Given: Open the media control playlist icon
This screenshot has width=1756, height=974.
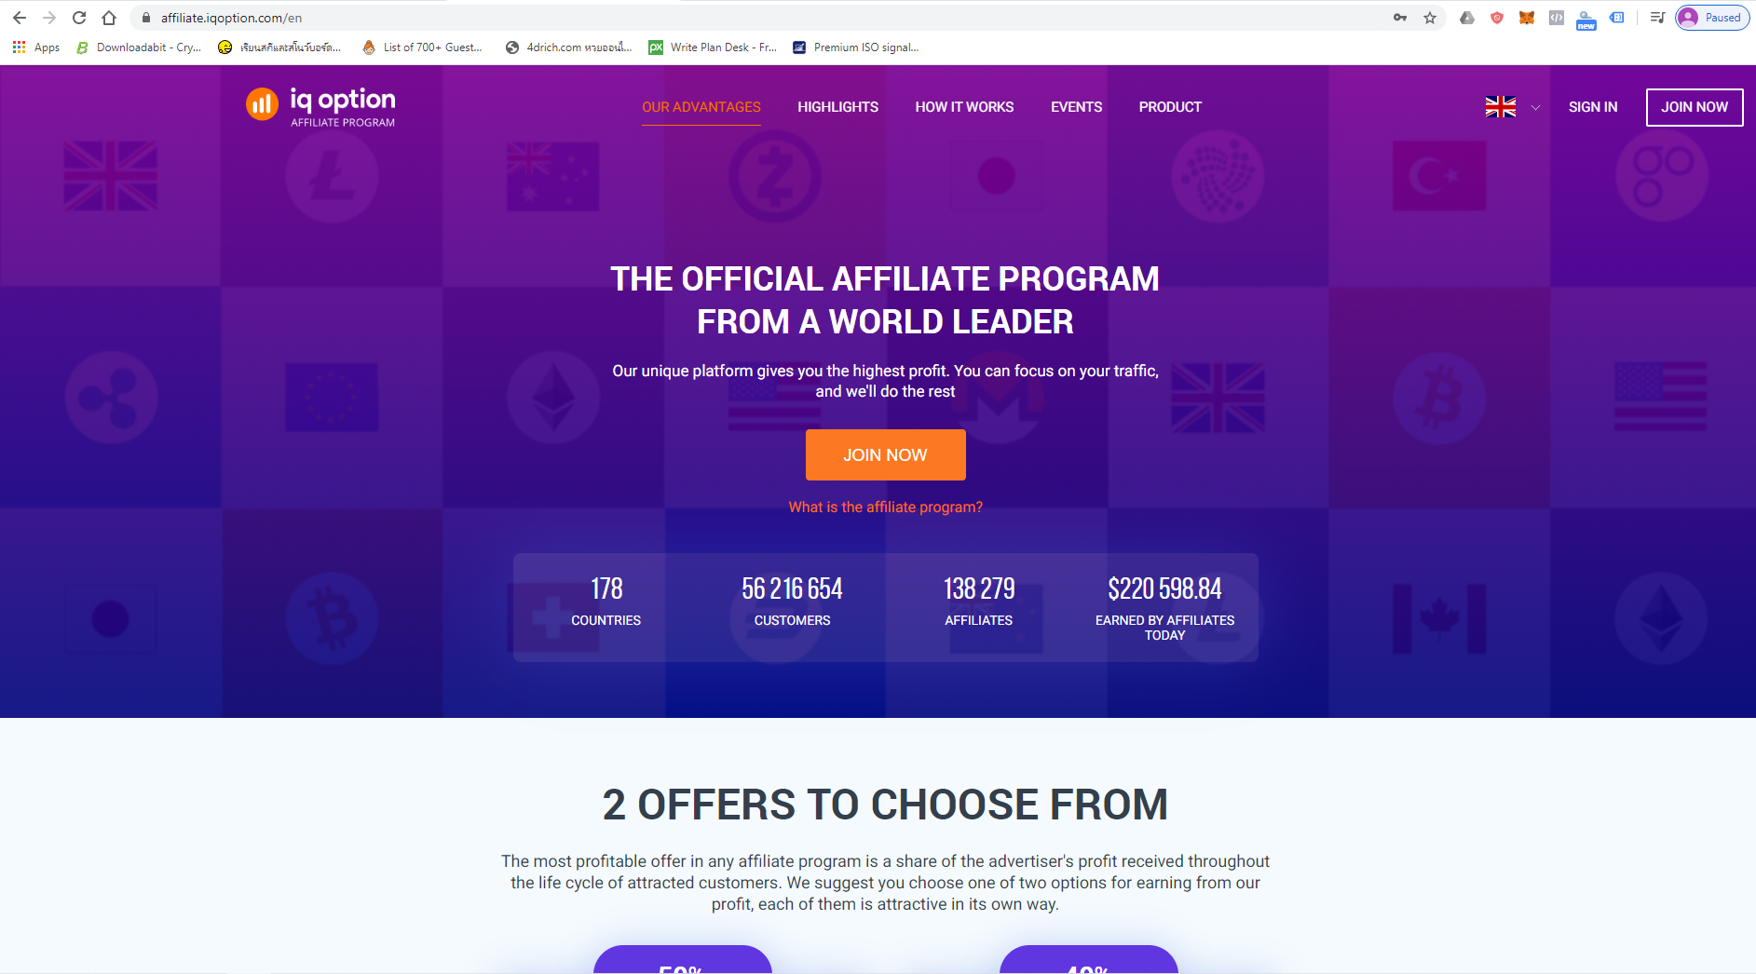Looking at the screenshot, I should pyautogui.click(x=1657, y=18).
